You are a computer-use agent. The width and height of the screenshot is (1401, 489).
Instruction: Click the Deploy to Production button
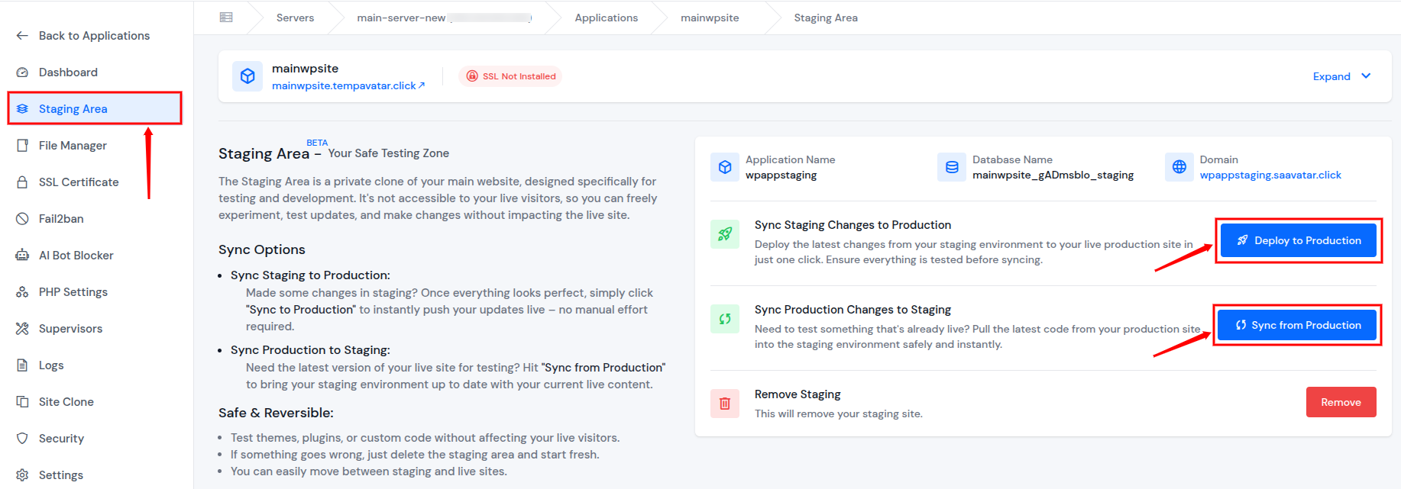coord(1299,240)
